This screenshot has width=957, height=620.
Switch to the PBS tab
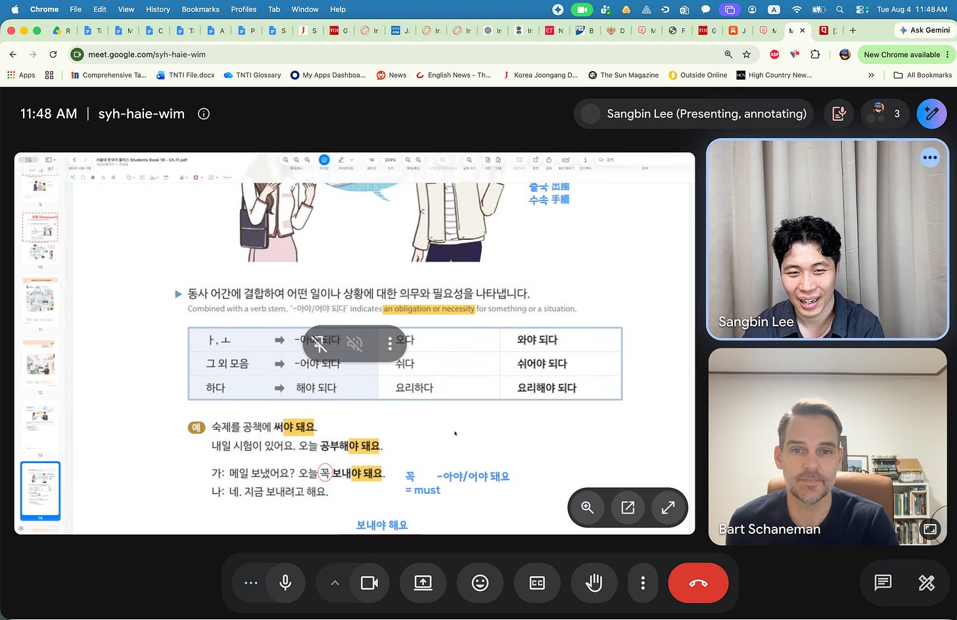coord(585,30)
